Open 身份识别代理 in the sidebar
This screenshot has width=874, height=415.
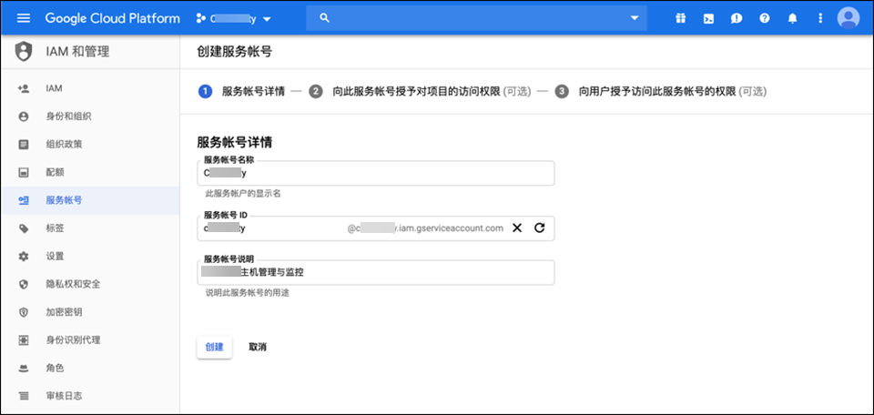pos(73,339)
